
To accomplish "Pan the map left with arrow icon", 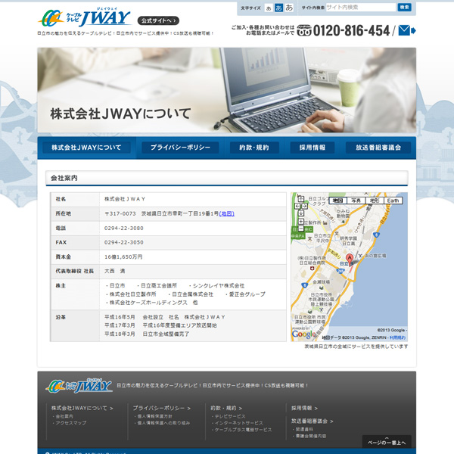I will (297, 206).
